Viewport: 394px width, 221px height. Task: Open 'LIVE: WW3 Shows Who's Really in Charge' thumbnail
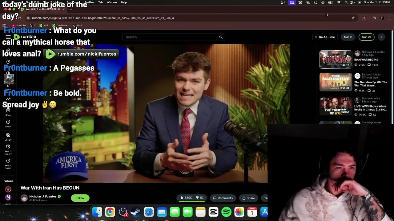click(336, 106)
